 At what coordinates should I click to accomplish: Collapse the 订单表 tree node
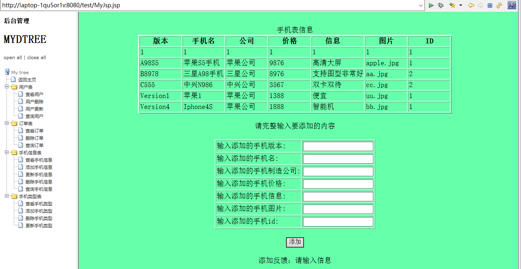point(6,123)
